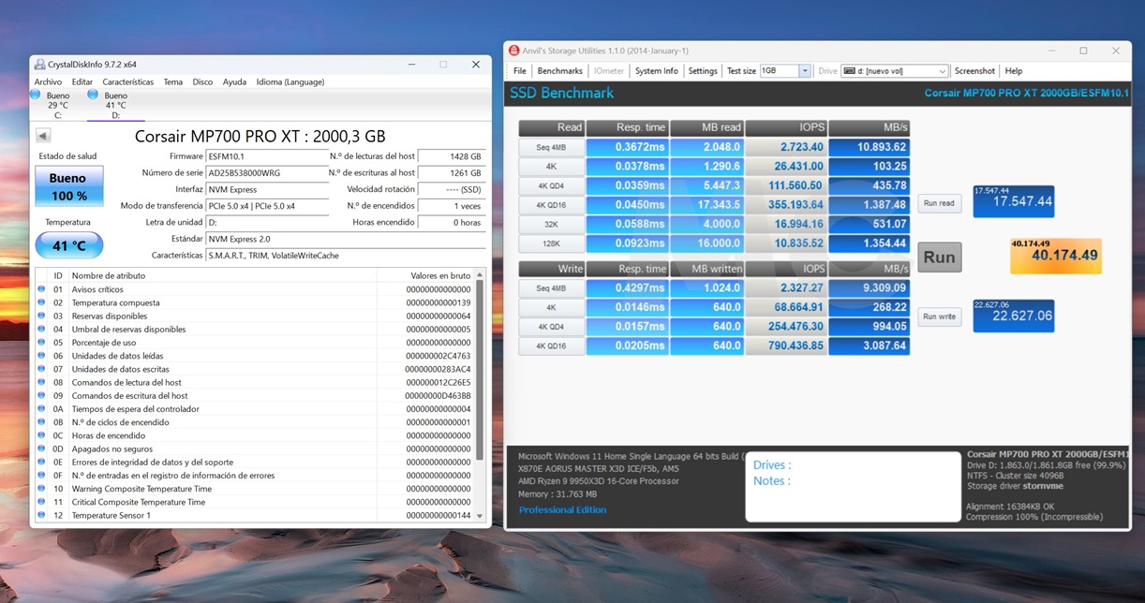Click the Anvil's Storage Utilities title bar icon

point(513,50)
